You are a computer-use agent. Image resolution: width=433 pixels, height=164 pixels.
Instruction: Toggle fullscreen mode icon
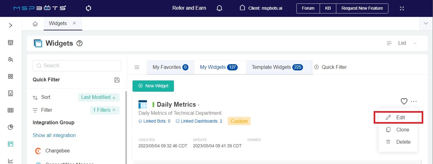coord(402,8)
